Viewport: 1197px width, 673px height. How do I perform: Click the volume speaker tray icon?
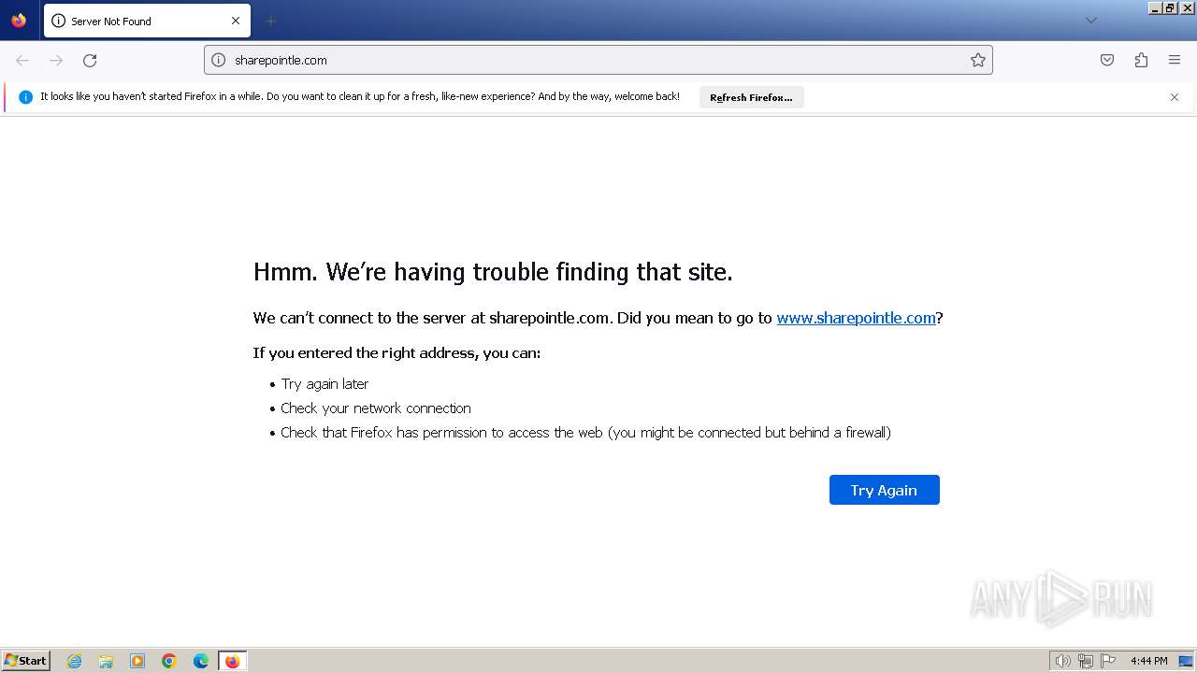point(1062,661)
